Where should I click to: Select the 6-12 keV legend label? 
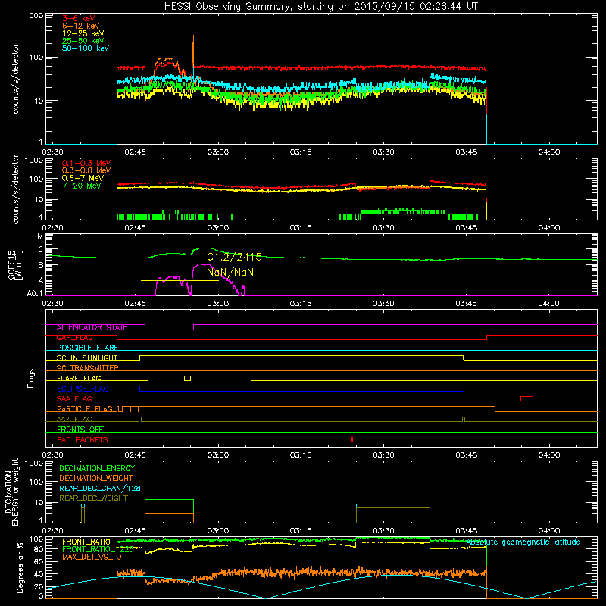point(81,26)
